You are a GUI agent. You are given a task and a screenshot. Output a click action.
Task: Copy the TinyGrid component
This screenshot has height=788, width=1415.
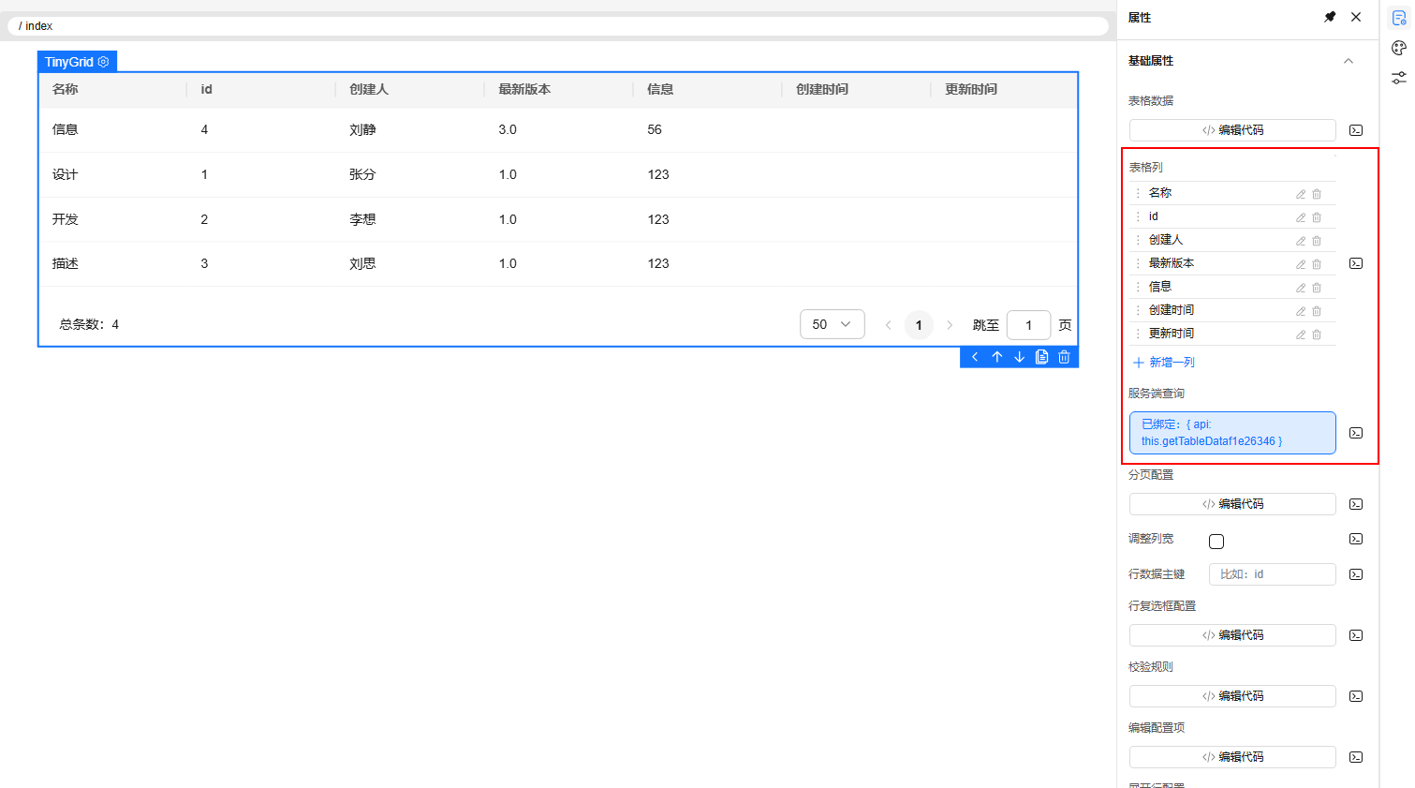tap(1041, 357)
